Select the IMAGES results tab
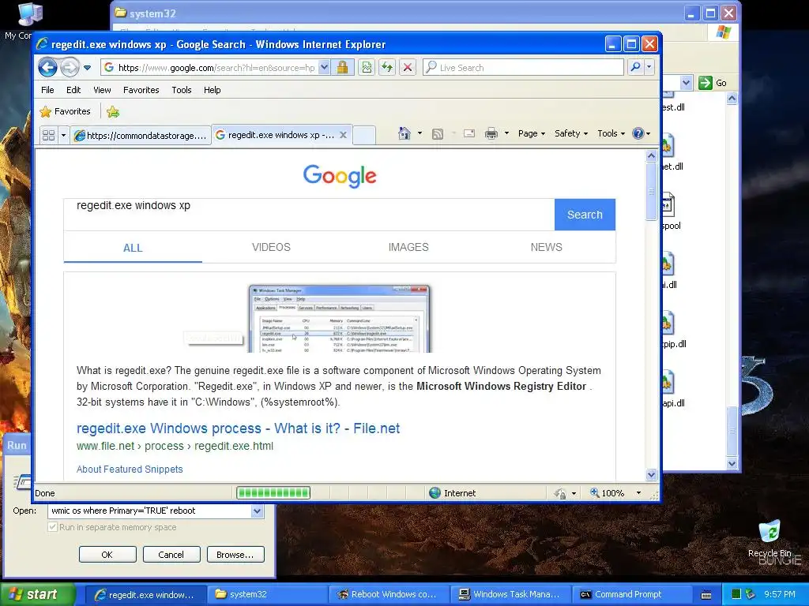Image resolution: width=809 pixels, height=606 pixels. point(408,247)
